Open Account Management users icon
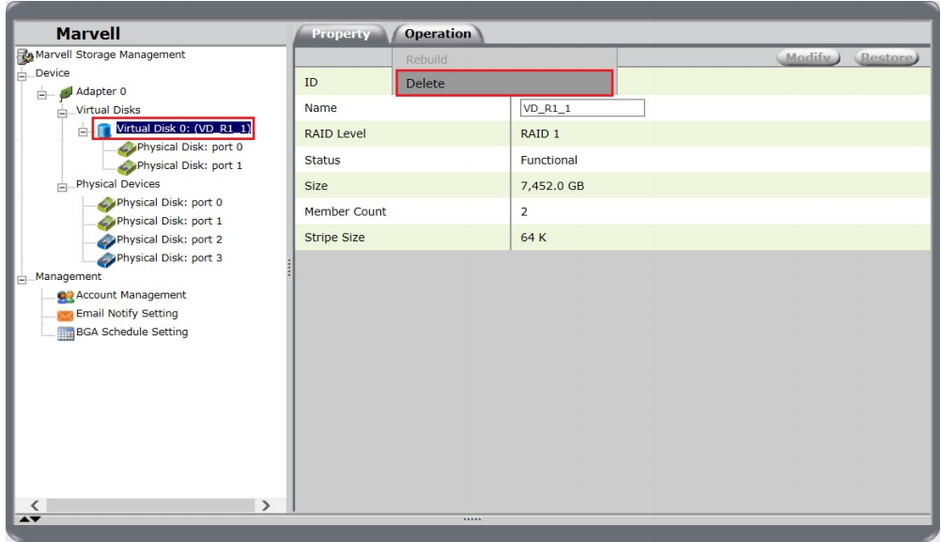The width and height of the screenshot is (941, 542). click(65, 296)
